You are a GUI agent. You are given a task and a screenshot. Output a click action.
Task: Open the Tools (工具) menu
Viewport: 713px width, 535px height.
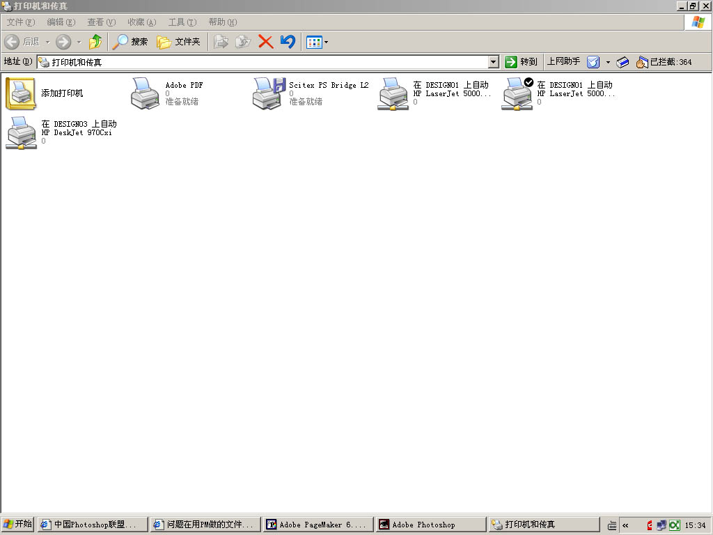(182, 22)
